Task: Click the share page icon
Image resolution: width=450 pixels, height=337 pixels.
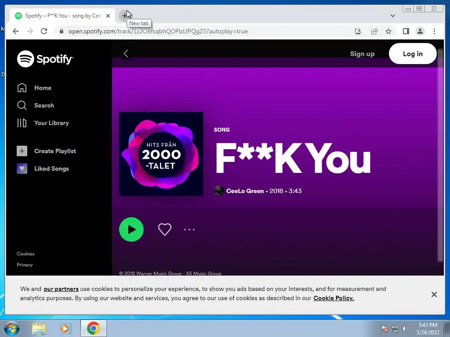Action: coord(374,31)
